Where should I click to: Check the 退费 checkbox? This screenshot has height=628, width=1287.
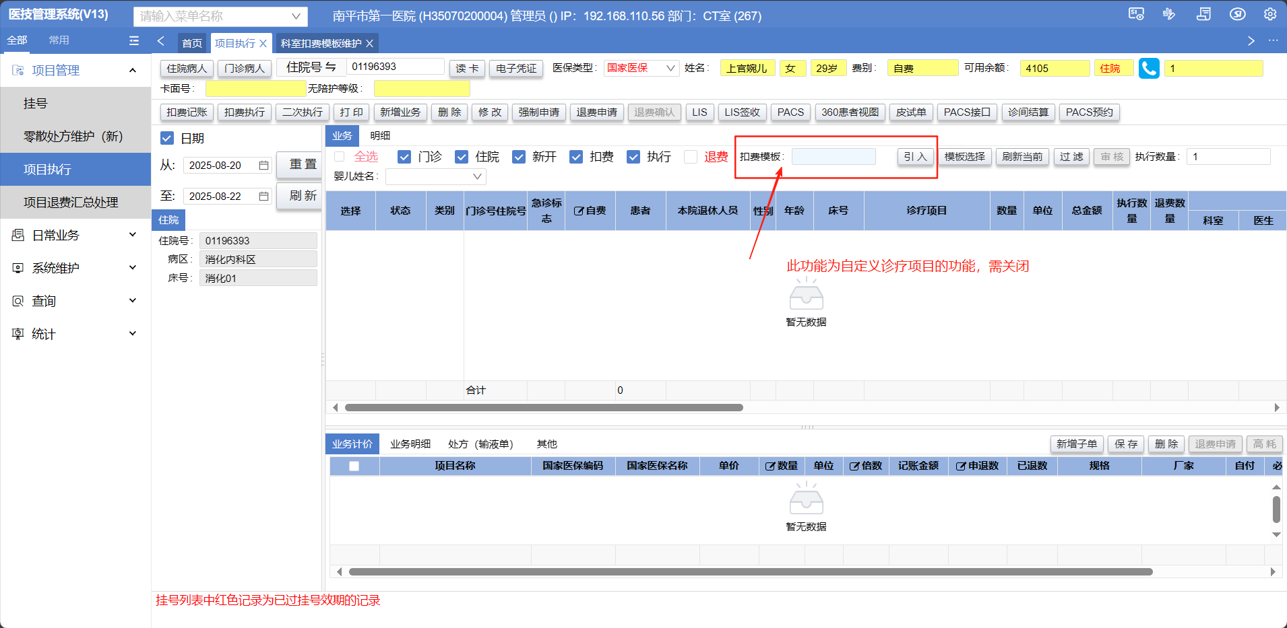[691, 157]
